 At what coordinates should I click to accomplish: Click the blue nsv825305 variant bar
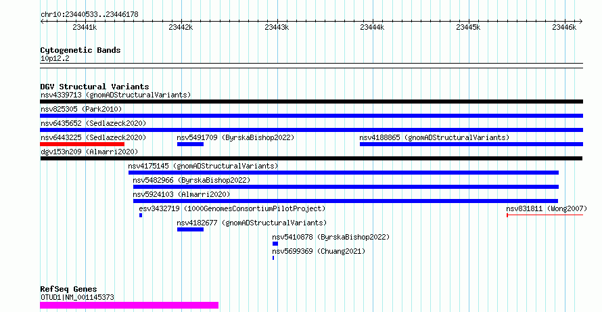(311, 116)
